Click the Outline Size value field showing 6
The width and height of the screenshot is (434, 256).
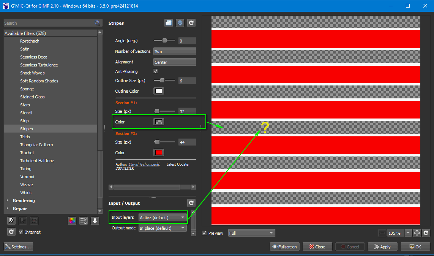coord(187,81)
